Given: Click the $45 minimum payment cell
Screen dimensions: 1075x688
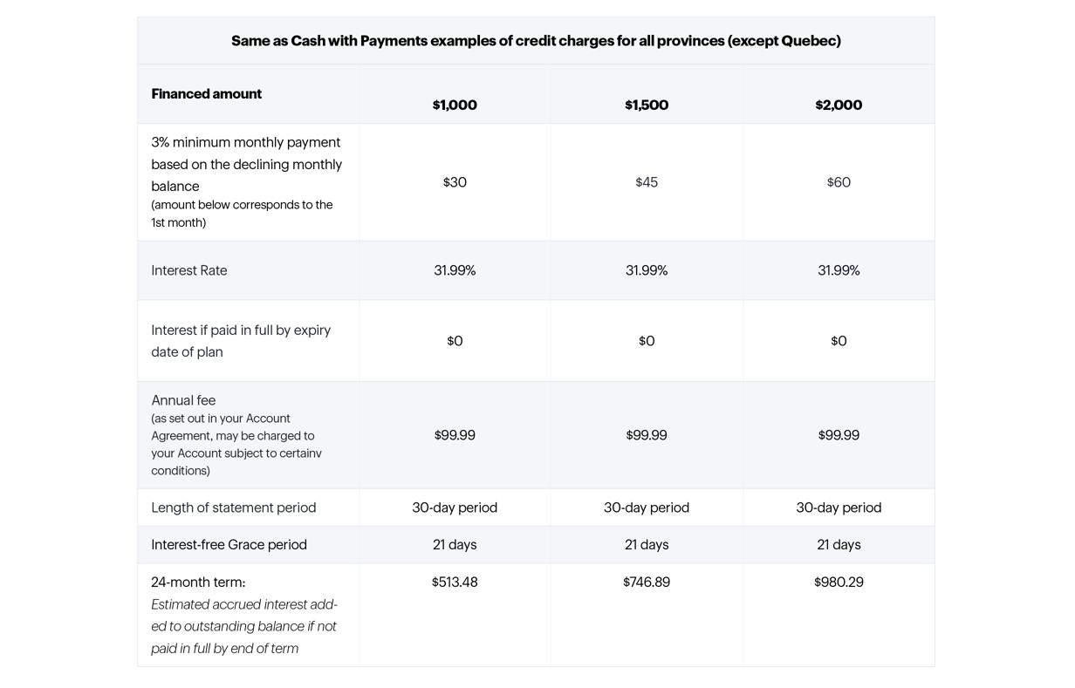Looking at the screenshot, I should point(647,182).
